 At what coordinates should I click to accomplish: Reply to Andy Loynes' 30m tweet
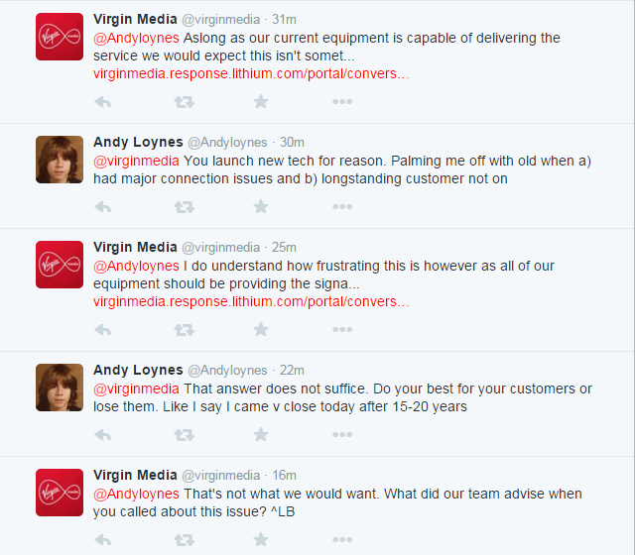102,206
